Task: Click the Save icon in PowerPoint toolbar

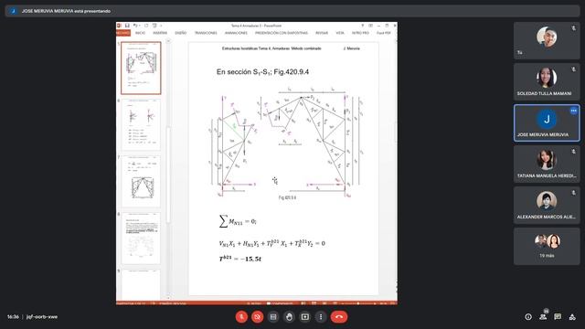Action: click(127, 26)
